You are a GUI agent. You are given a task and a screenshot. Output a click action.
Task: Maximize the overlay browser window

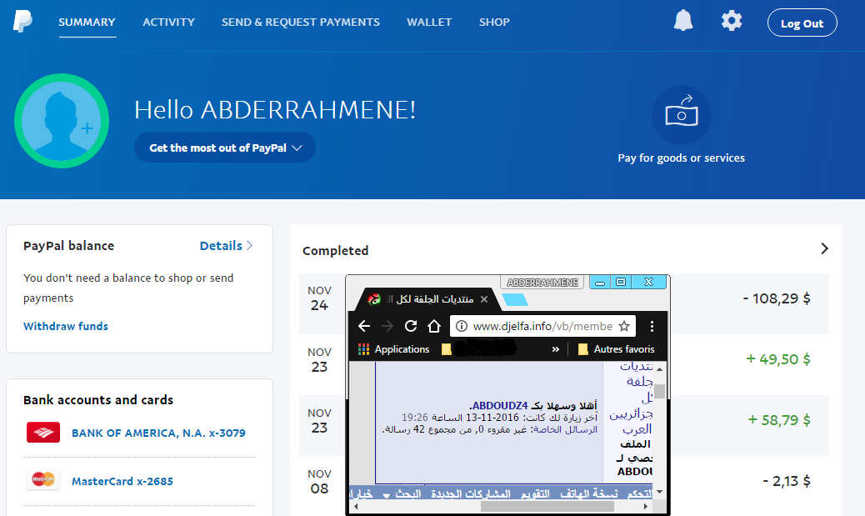click(621, 282)
